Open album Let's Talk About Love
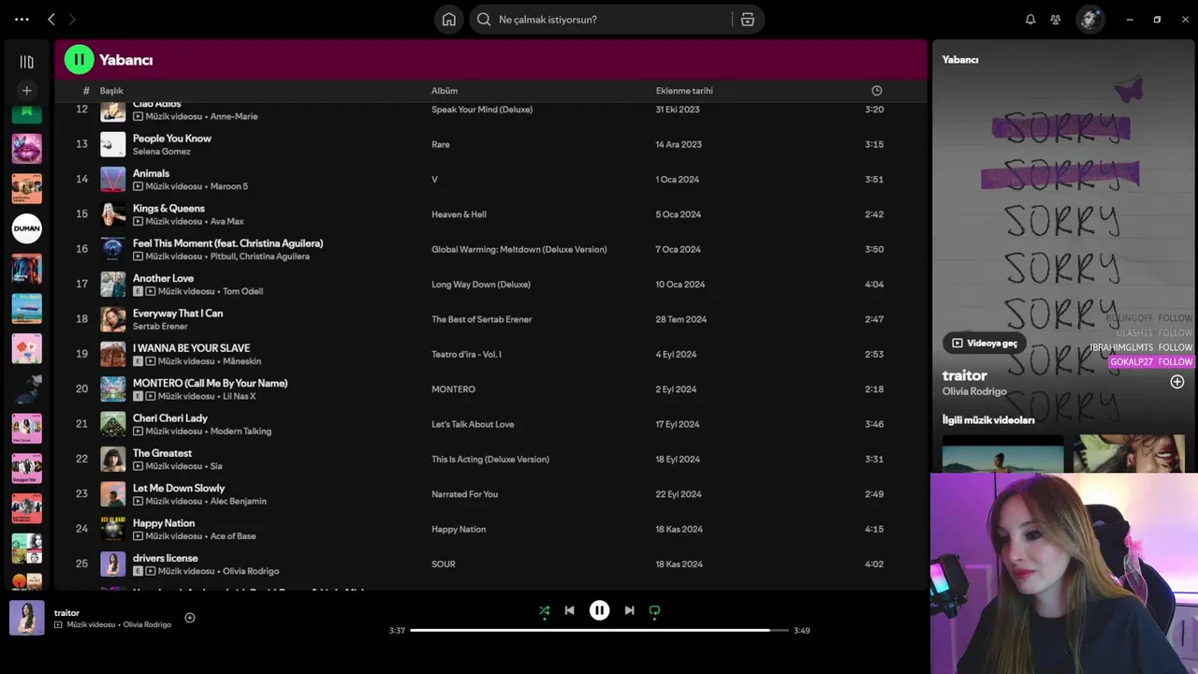The width and height of the screenshot is (1198, 674). point(473,424)
